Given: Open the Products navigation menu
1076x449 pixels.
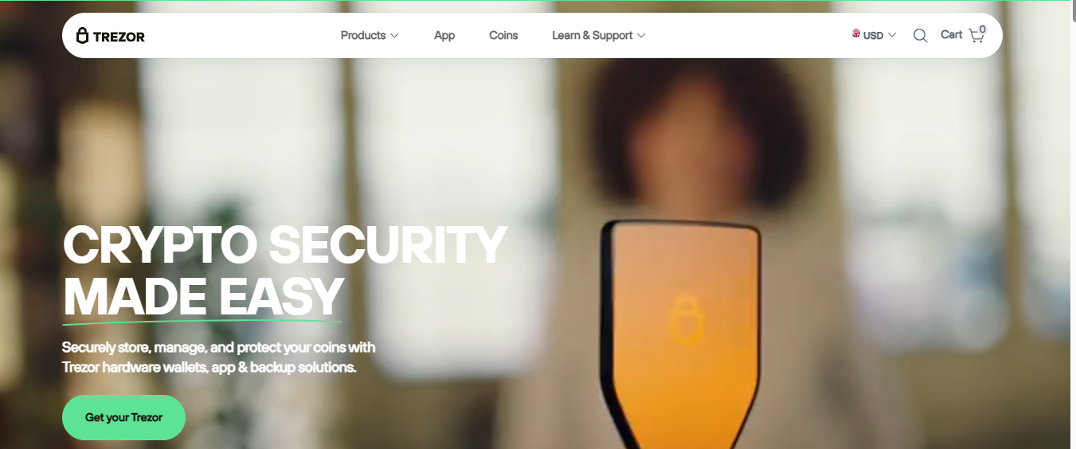Looking at the screenshot, I should tap(370, 36).
